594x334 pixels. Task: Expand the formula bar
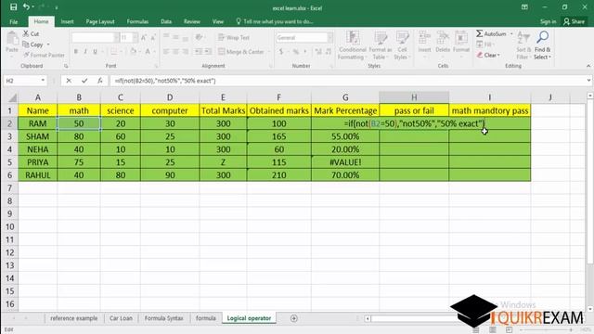tap(588, 81)
